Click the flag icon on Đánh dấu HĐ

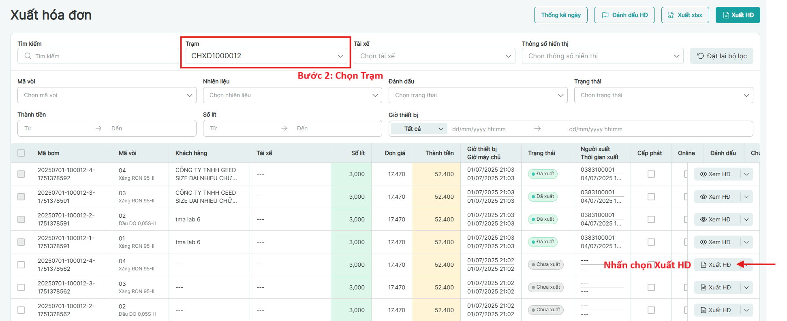pos(605,15)
